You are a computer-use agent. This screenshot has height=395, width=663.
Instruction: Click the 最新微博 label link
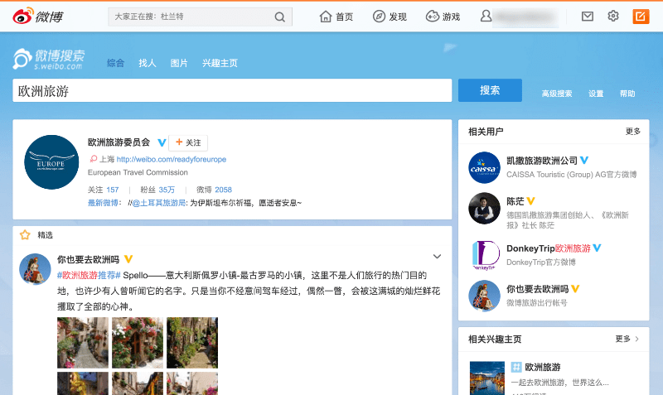pyautogui.click(x=103, y=203)
